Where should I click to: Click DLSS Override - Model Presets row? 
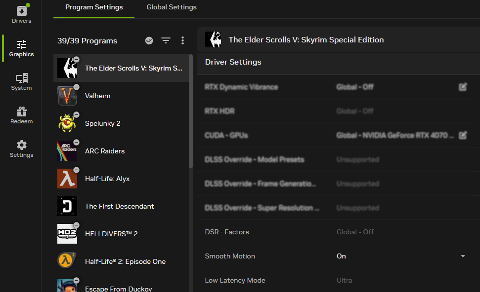[339, 159]
